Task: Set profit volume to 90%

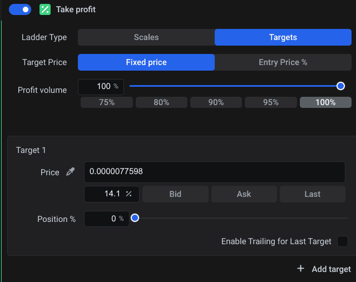Action: pos(216,102)
